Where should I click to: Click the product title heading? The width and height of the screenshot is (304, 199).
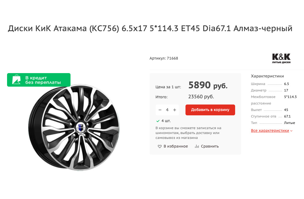pyautogui.click(x=150, y=28)
